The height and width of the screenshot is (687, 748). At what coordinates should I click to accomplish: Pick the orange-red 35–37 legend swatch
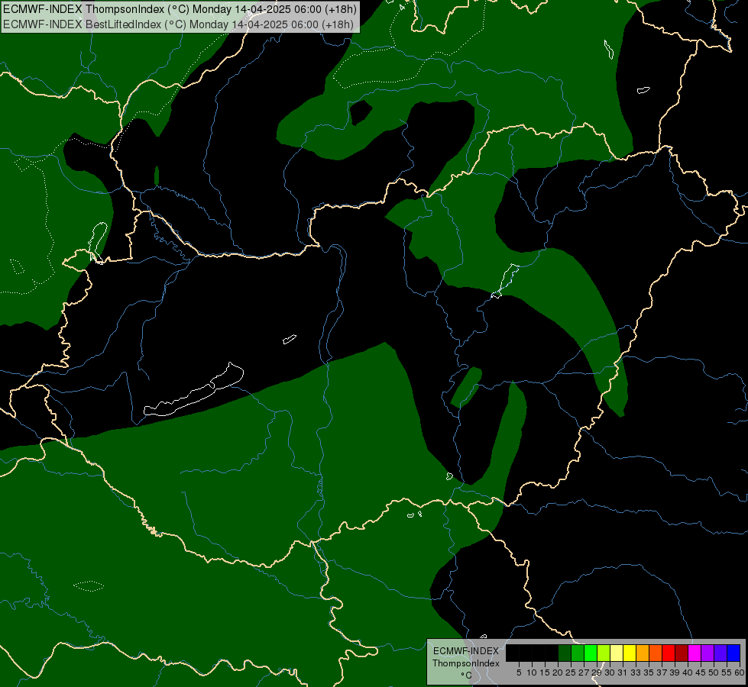tap(656, 653)
